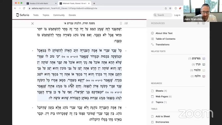Click the Table of Contents list icon
222x125 pixels.
(x=152, y=39)
